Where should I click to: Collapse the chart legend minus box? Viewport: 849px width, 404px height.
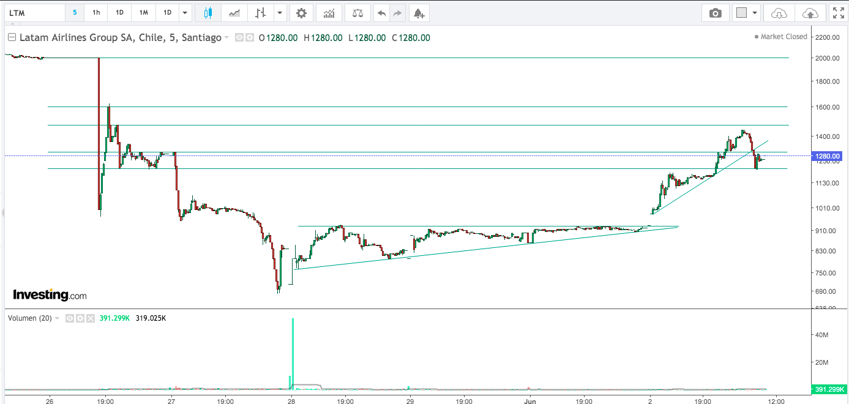click(x=12, y=37)
